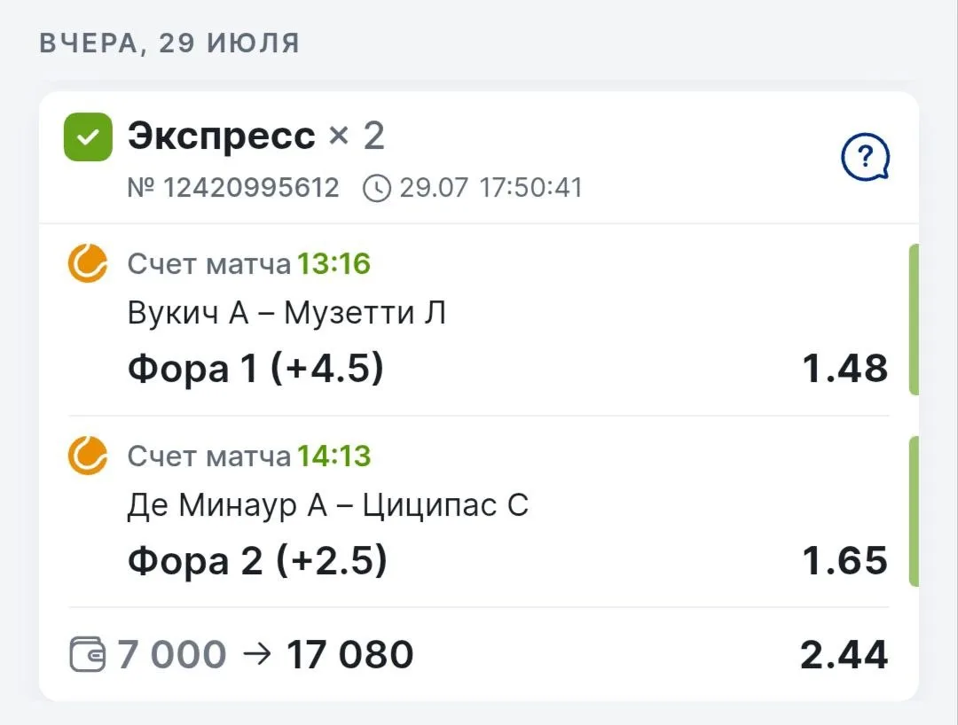Open the help chat question icon
Image resolution: width=958 pixels, height=725 pixels.
[x=865, y=158]
